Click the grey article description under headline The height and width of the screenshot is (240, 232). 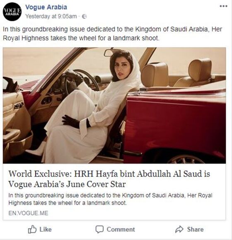[x=110, y=199]
